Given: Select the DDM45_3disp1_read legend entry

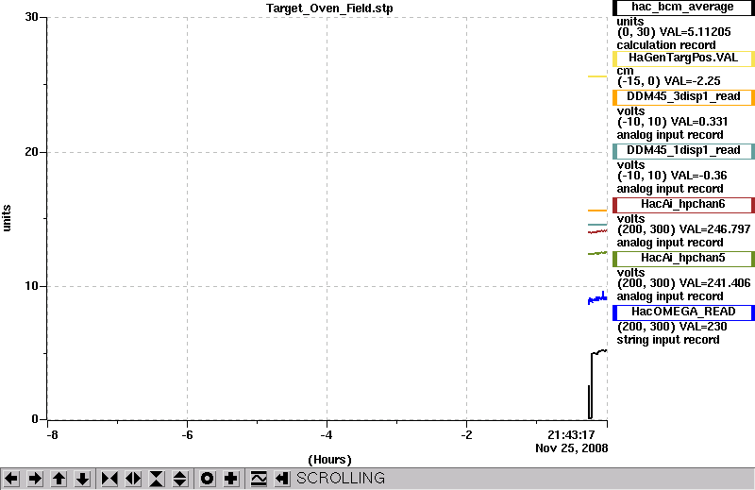Looking at the screenshot, I should click(683, 97).
